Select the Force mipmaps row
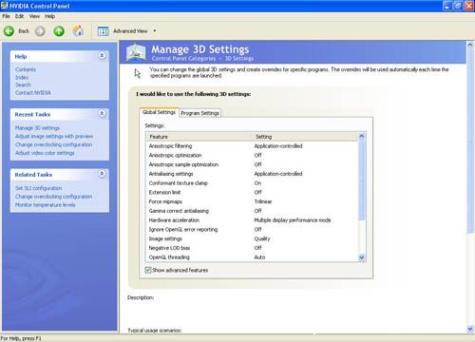Viewport: 475px width, 342px height. tap(252, 201)
